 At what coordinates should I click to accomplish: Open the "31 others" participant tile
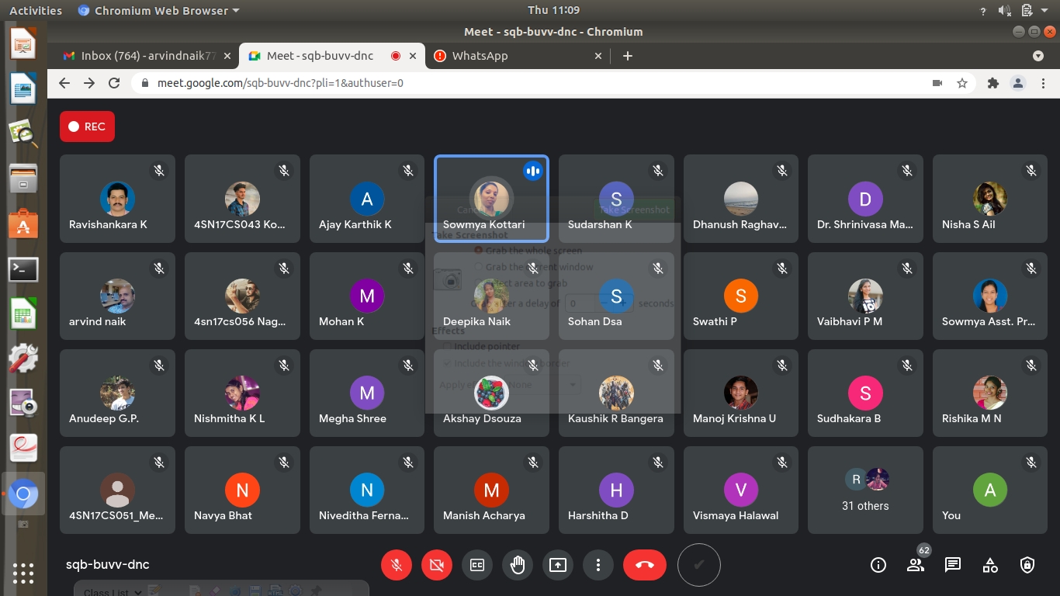point(865,490)
